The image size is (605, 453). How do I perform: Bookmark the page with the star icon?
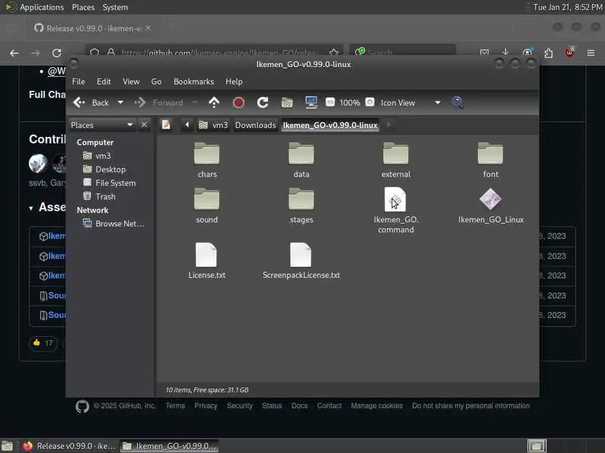tap(334, 52)
